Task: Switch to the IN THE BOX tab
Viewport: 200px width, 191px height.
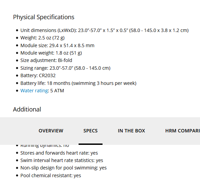Action: (x=132, y=131)
